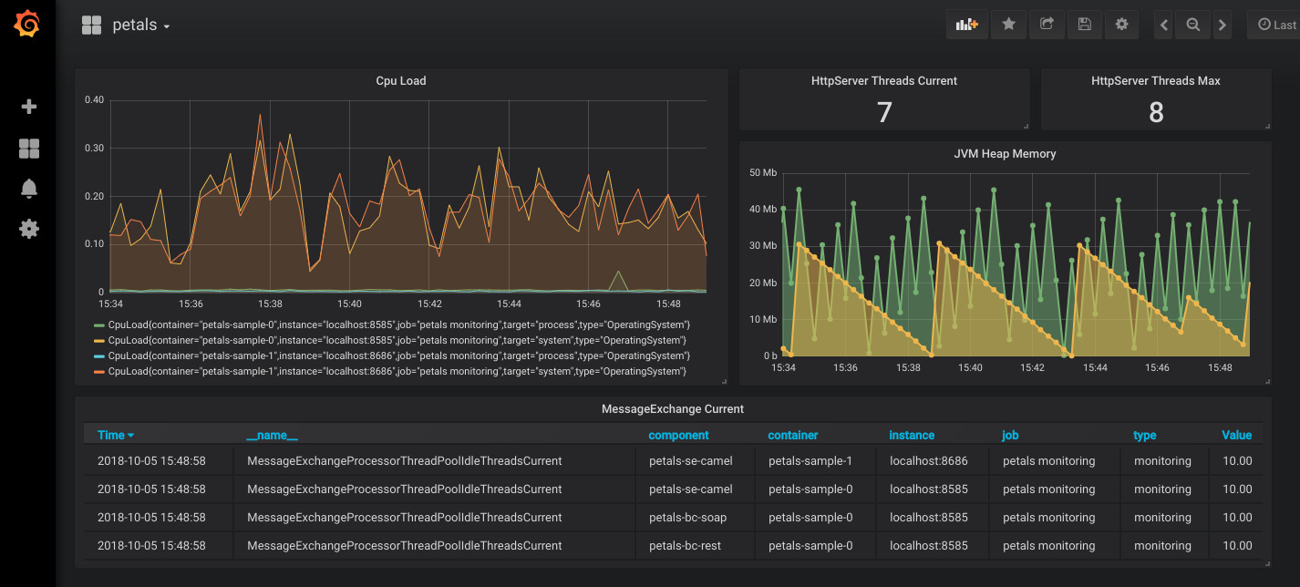Click the Grafana logo home icon
1300x587 pixels.
[x=27, y=25]
